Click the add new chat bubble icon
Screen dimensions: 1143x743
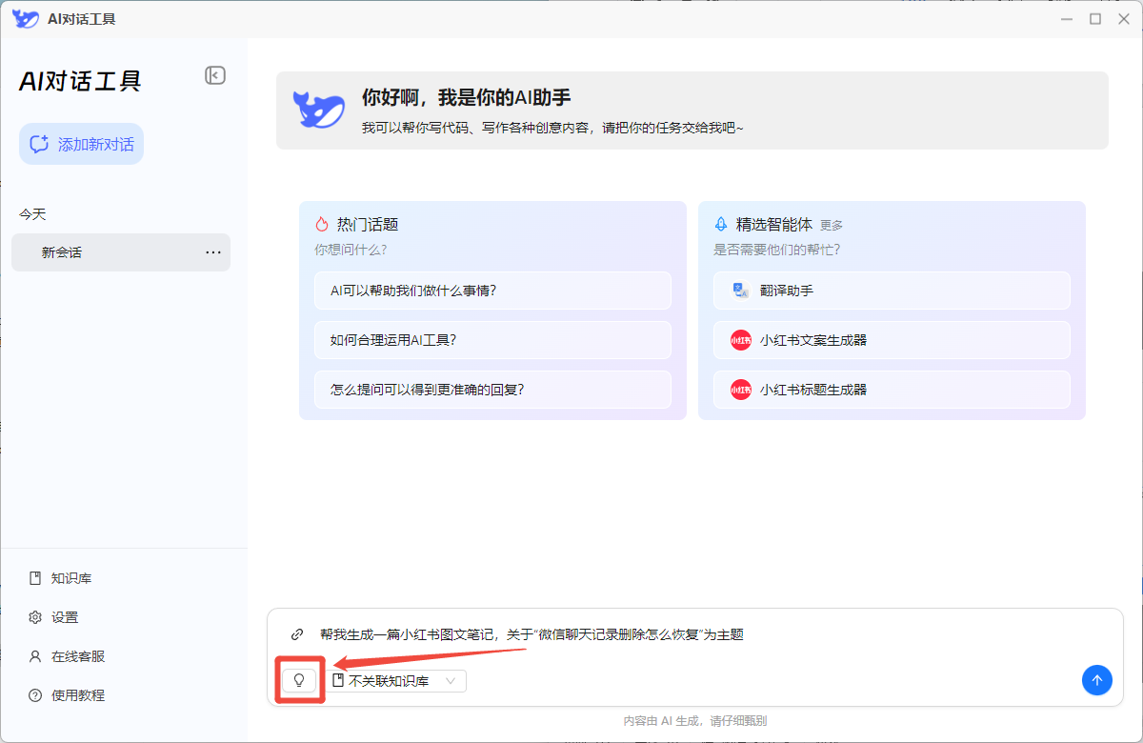tap(39, 144)
